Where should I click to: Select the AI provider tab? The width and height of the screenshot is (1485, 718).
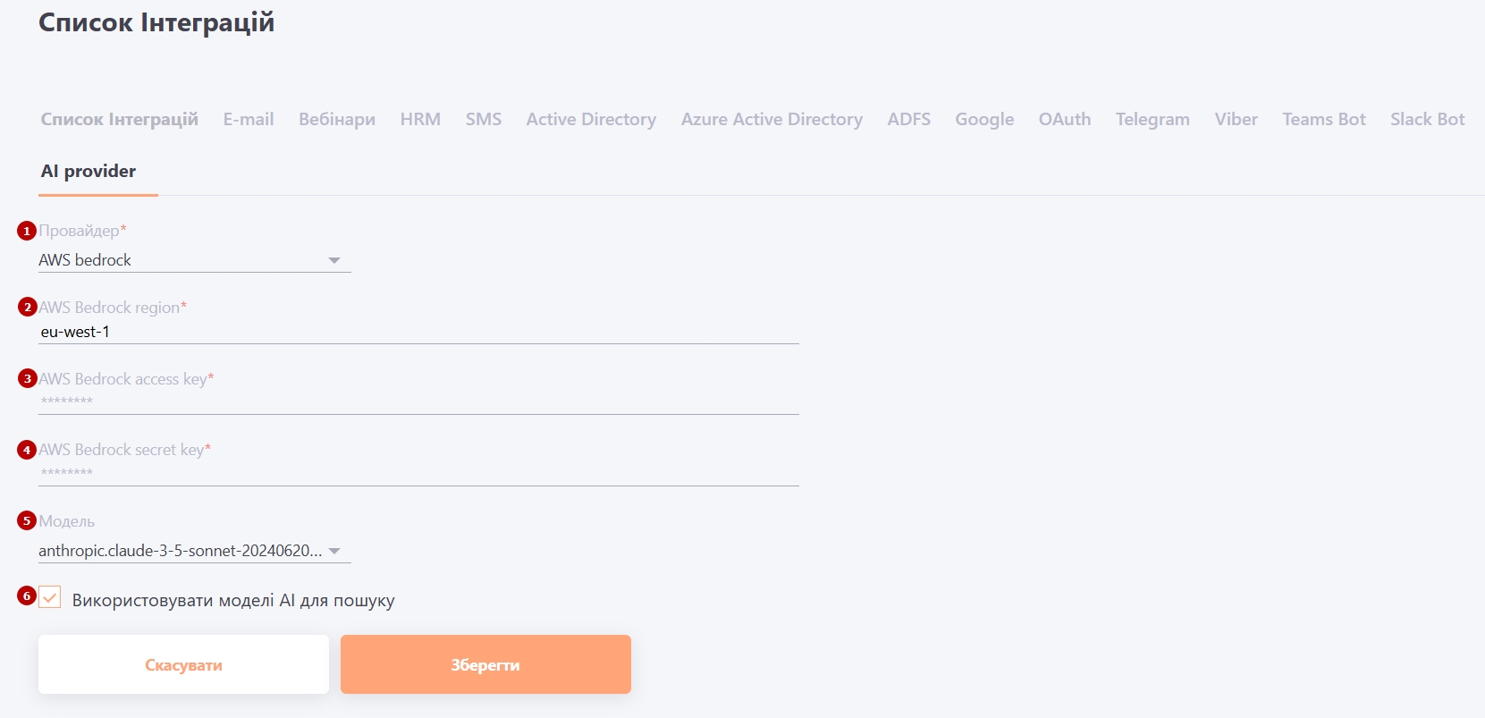(89, 172)
